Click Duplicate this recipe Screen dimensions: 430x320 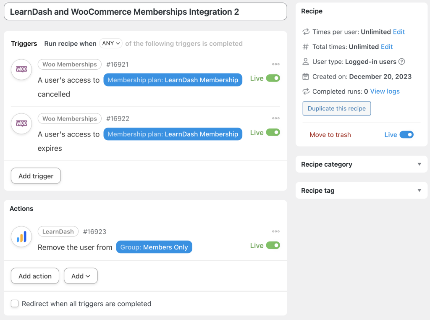coord(336,108)
